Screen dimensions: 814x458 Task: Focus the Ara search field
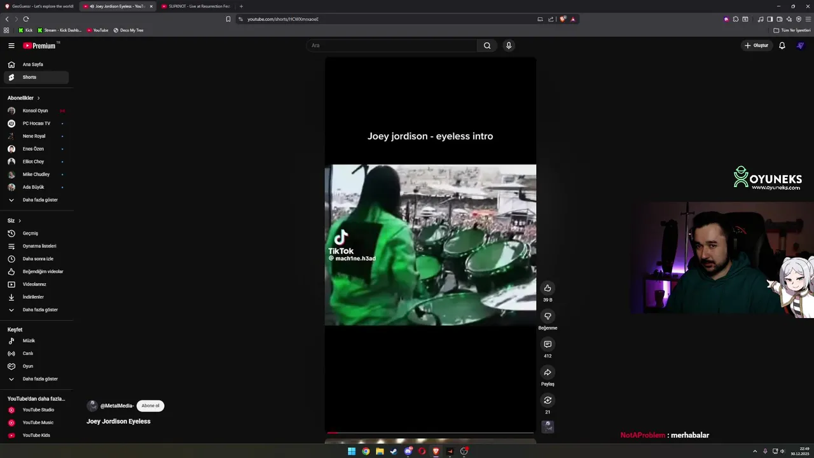392,46
